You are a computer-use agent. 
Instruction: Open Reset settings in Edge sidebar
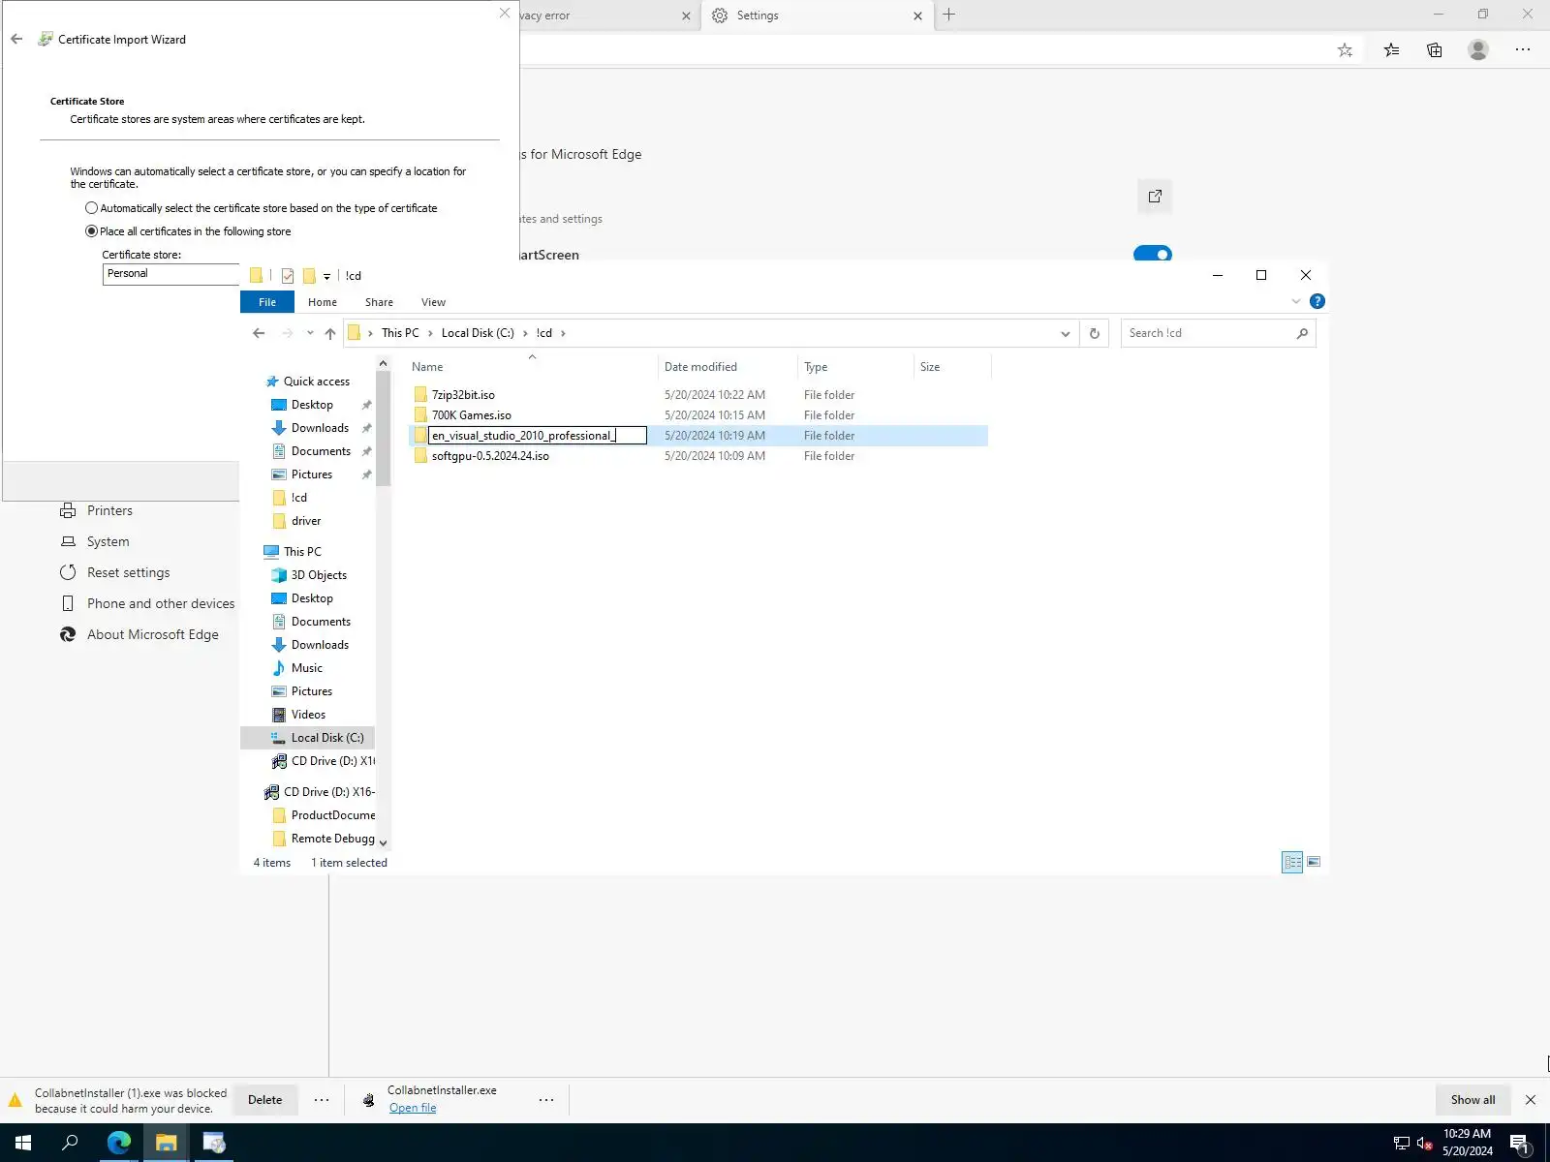click(x=128, y=572)
